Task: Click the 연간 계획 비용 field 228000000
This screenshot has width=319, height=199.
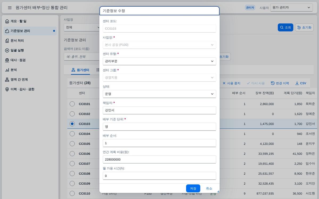Action: tap(159, 159)
